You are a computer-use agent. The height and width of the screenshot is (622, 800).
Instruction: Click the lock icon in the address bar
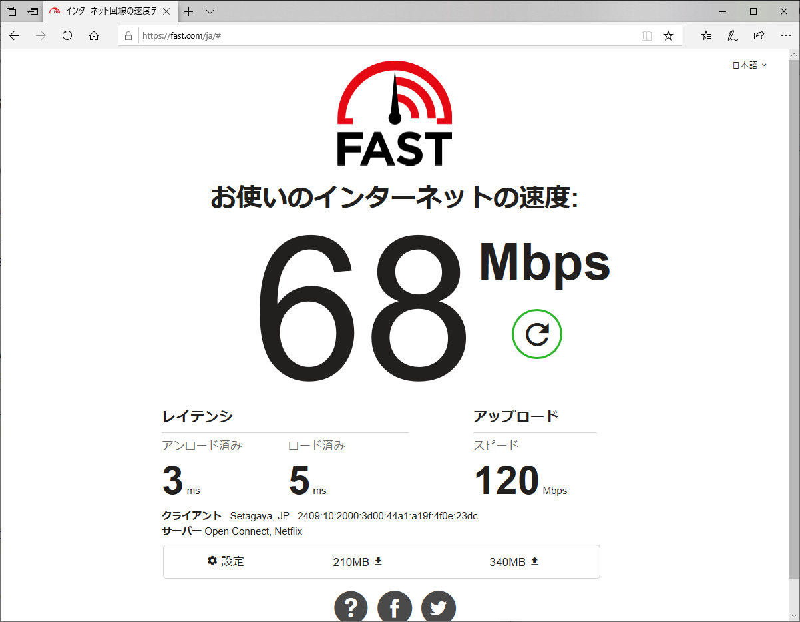point(129,36)
